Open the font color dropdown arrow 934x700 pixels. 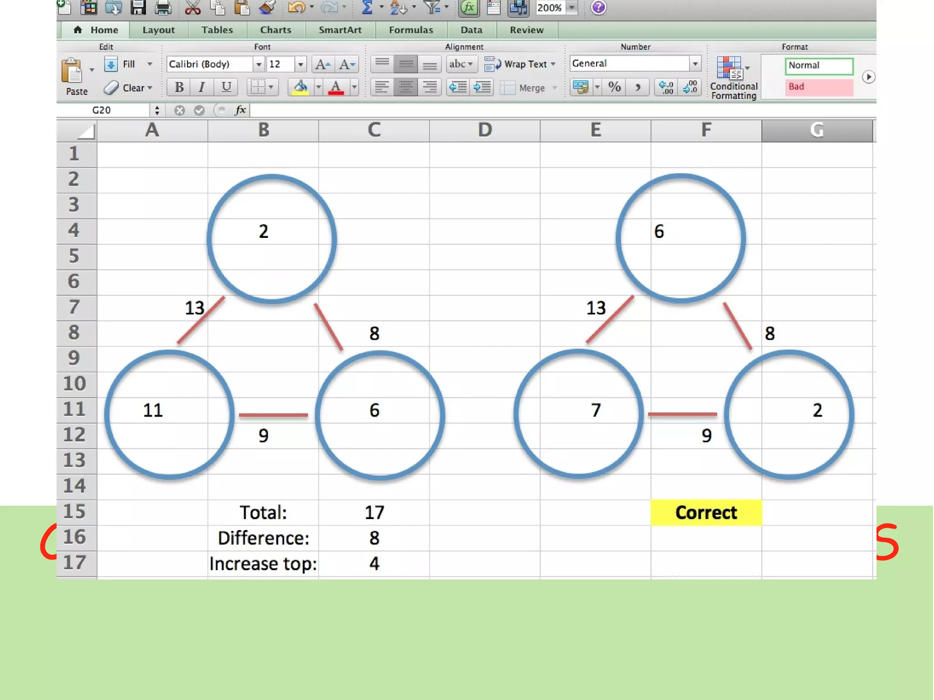tap(354, 87)
